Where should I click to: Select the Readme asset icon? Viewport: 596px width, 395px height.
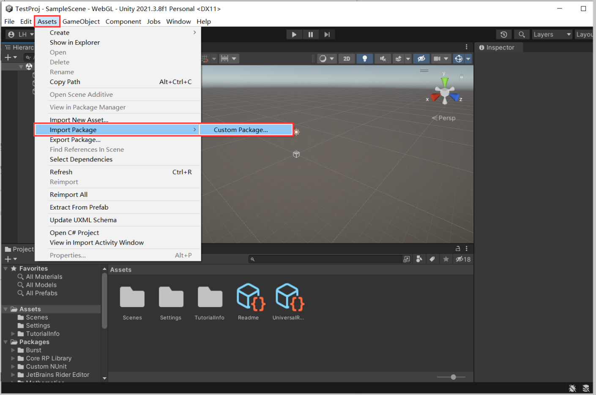point(251,297)
